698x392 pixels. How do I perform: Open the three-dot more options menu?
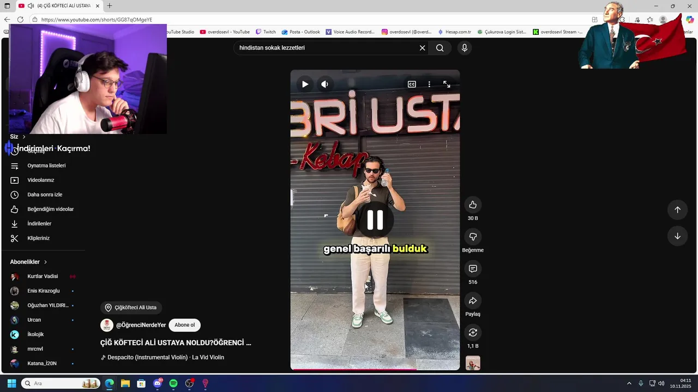[429, 84]
